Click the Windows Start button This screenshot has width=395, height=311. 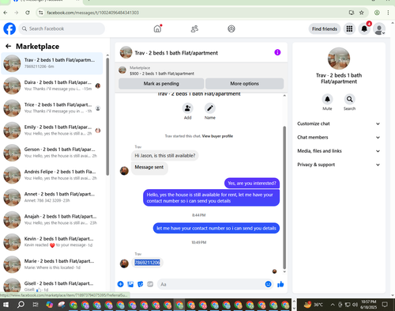6,305
